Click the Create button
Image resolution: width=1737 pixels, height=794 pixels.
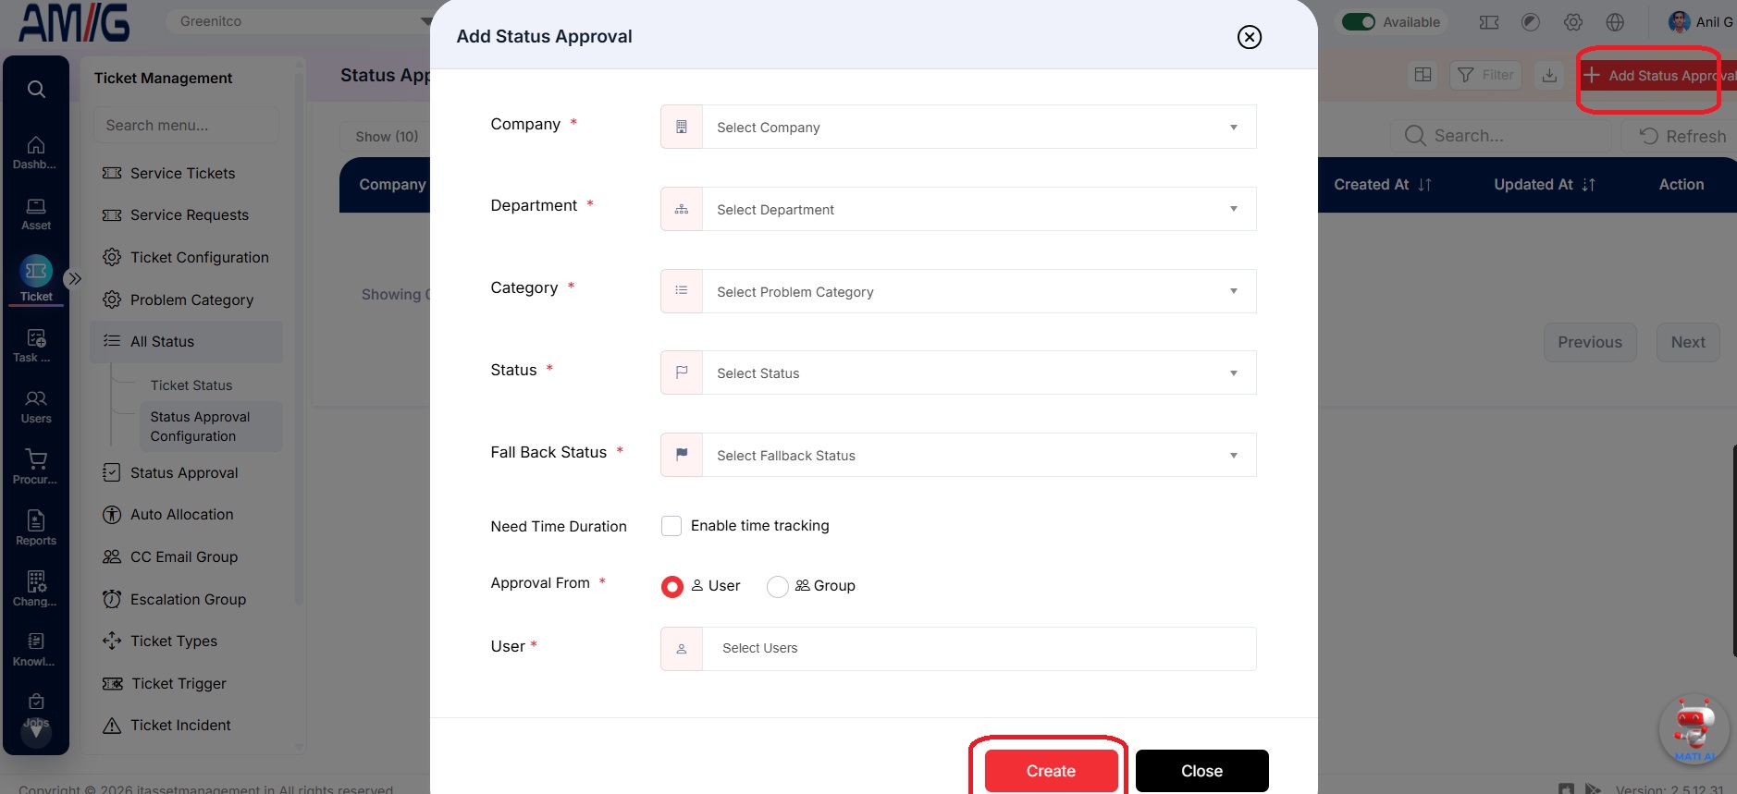(x=1051, y=771)
